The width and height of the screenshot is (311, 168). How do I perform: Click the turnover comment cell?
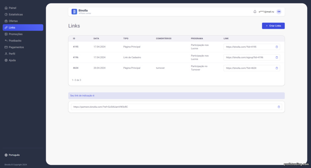click(x=160, y=68)
